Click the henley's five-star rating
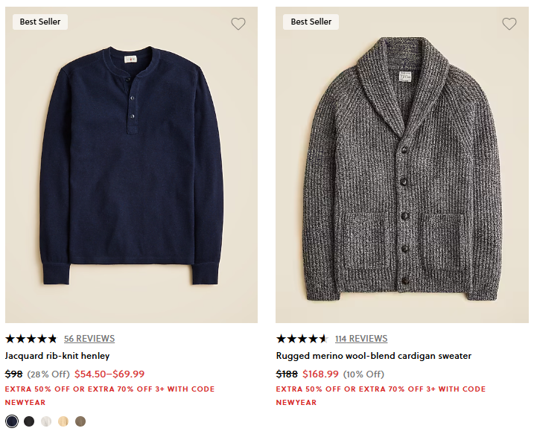This screenshot has height=437, width=534. pos(31,339)
